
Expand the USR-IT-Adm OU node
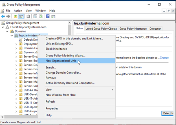point(16,99)
